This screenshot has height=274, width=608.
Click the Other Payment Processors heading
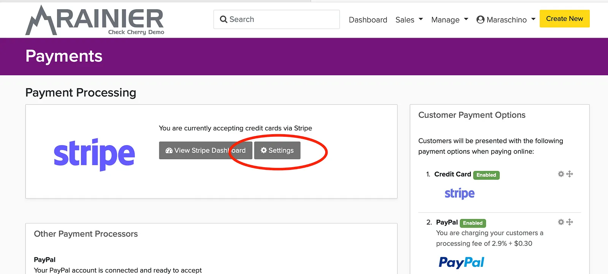coord(86,234)
